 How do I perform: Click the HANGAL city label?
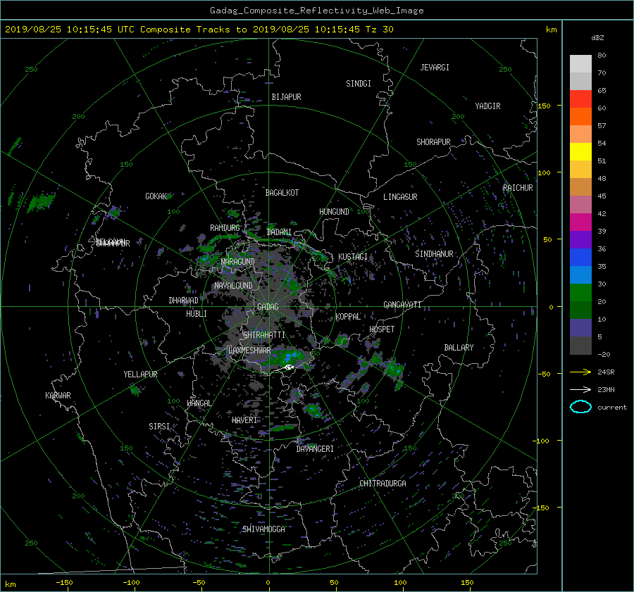click(199, 403)
